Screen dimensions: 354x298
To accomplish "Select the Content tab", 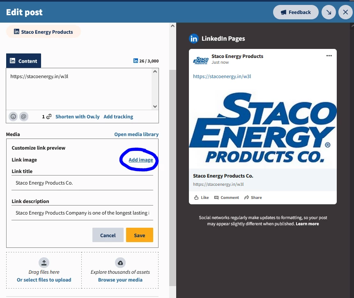I will pyautogui.click(x=23, y=61).
